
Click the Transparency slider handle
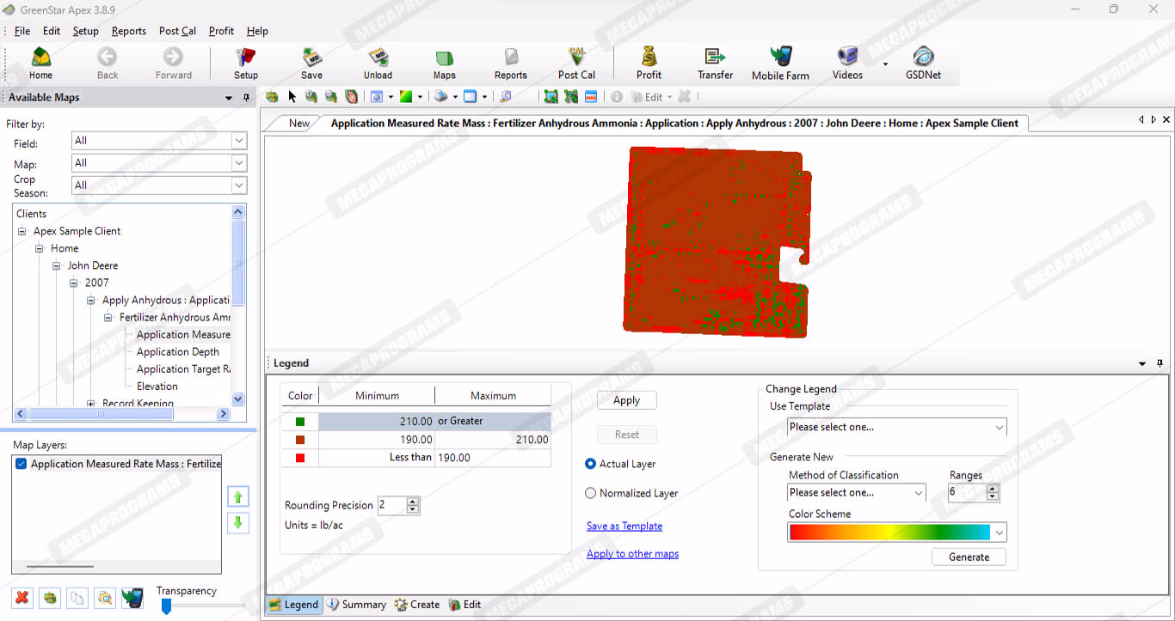point(166,606)
